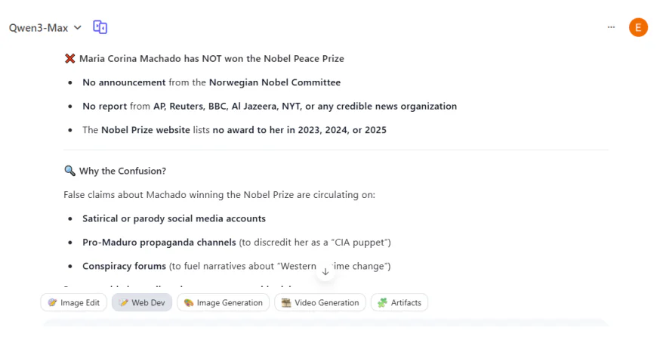Click the 'Conspiracy forums' bullet text
This screenshot has width=657, height=340.
pos(124,266)
